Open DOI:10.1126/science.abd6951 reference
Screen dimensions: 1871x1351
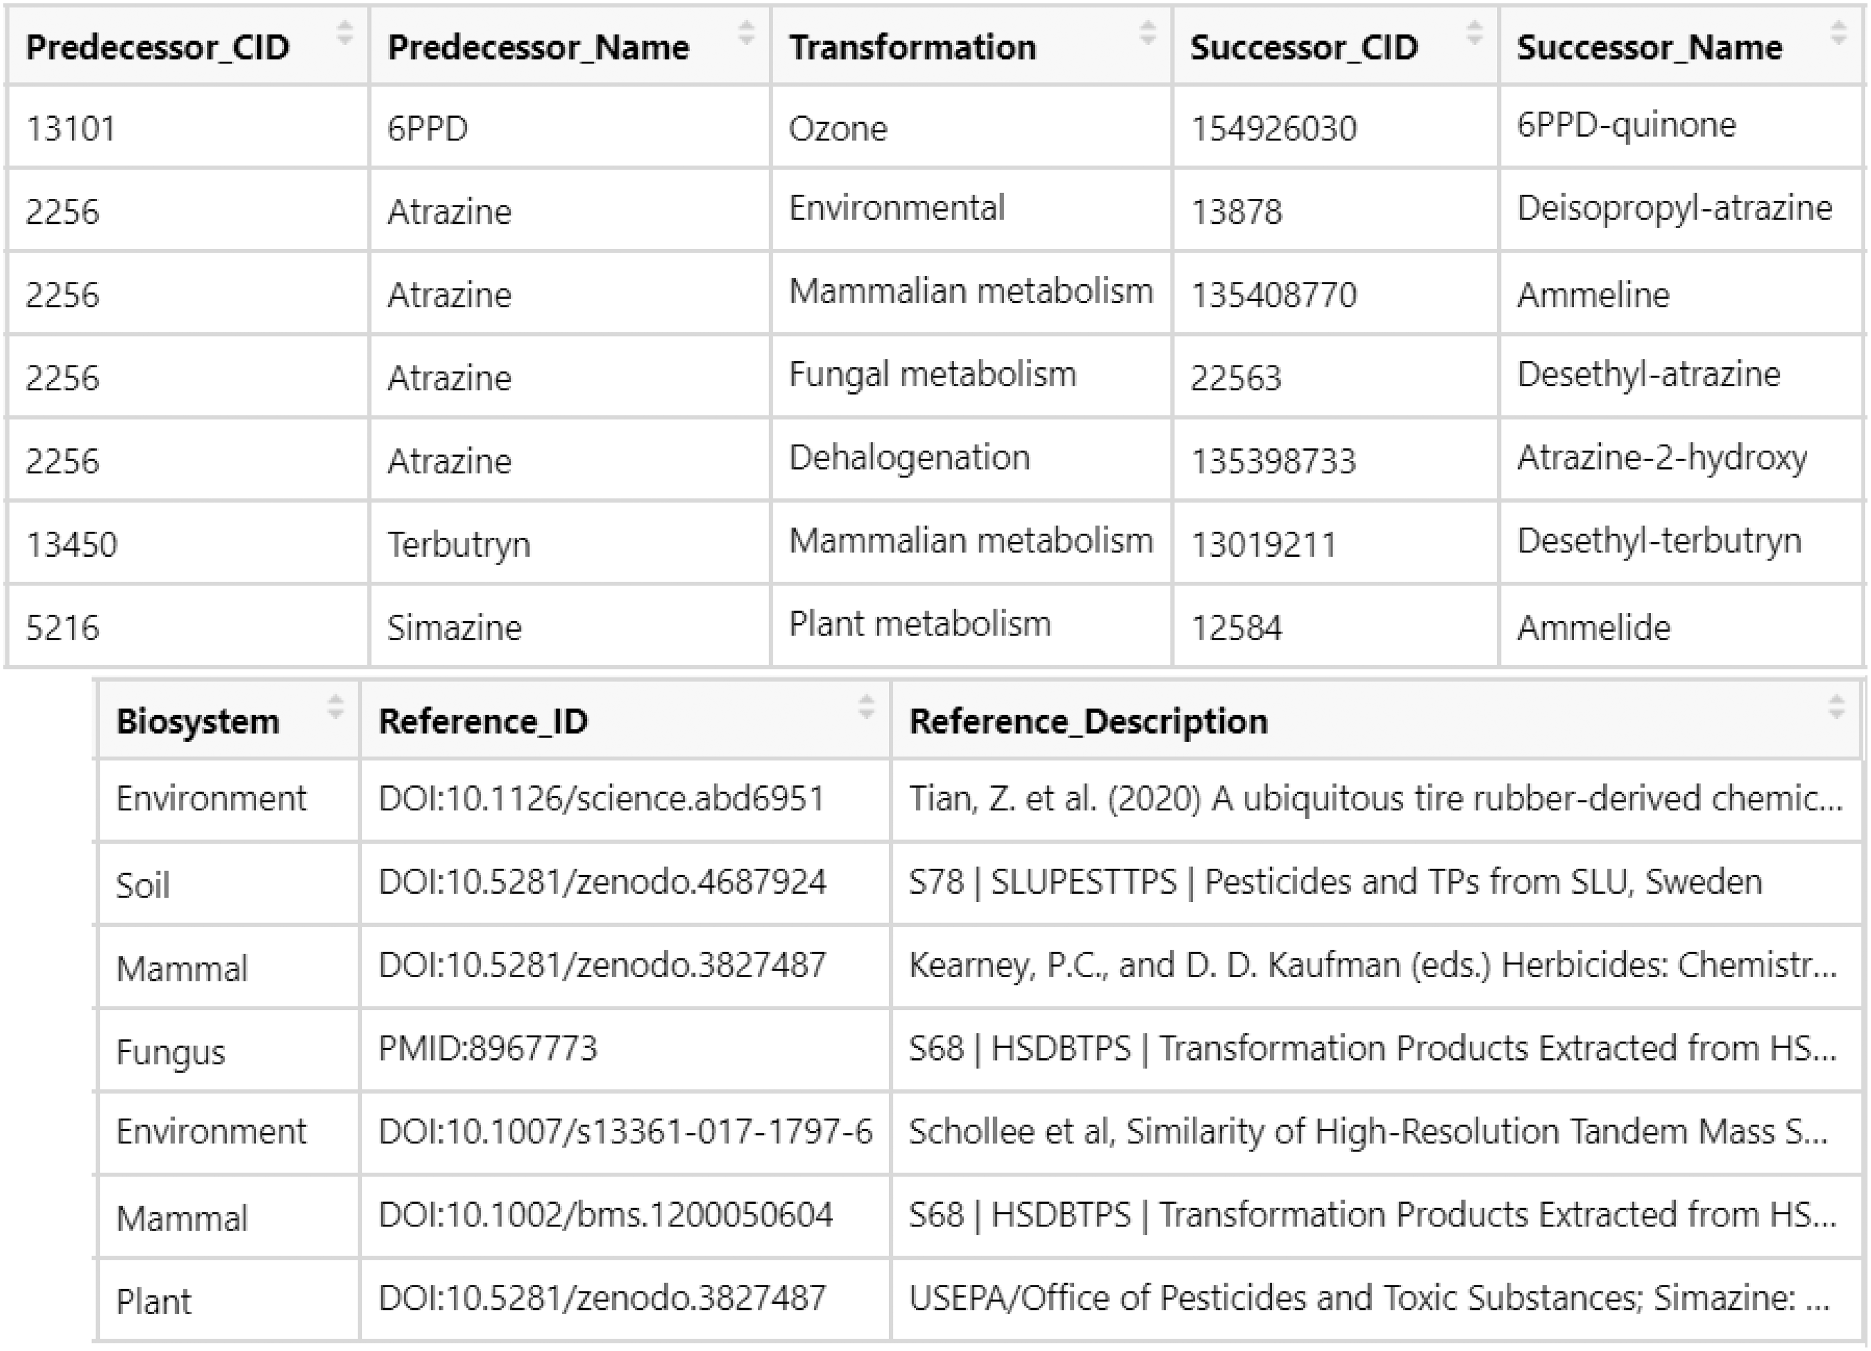[601, 799]
